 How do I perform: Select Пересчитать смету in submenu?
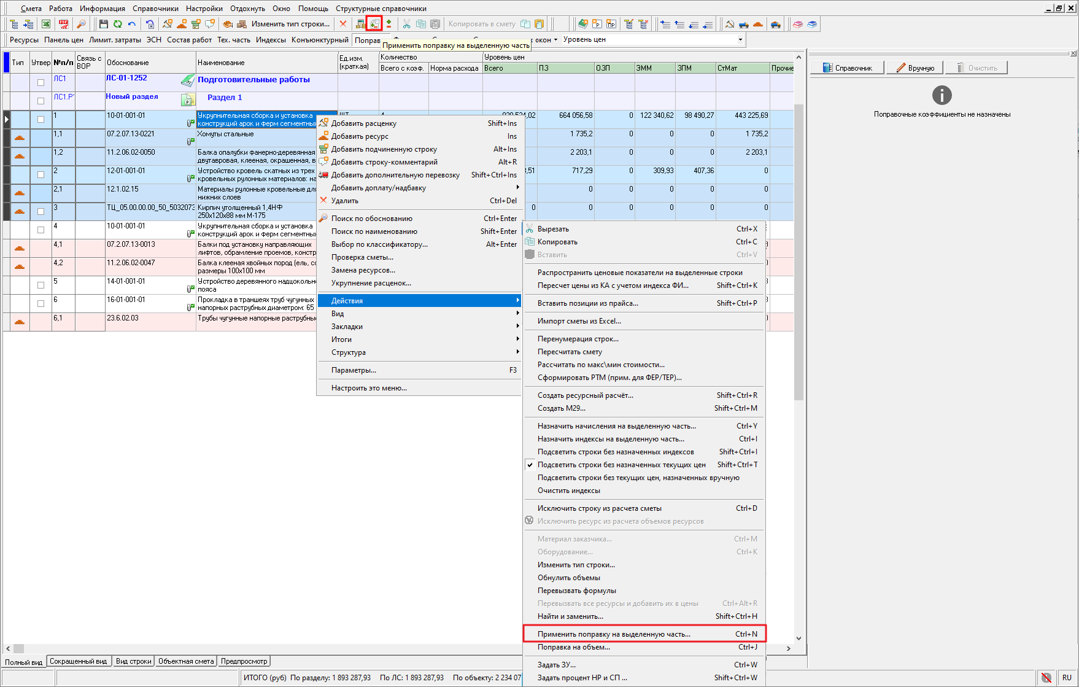pyautogui.click(x=644, y=352)
